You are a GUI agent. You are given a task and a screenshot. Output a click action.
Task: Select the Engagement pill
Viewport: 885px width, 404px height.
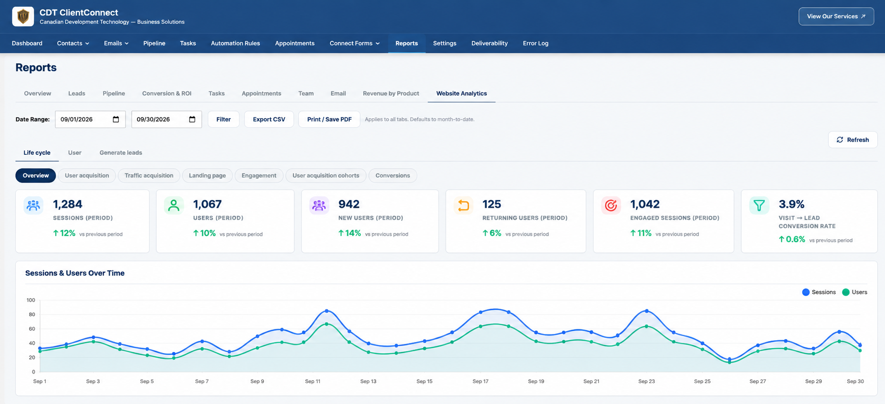click(259, 176)
